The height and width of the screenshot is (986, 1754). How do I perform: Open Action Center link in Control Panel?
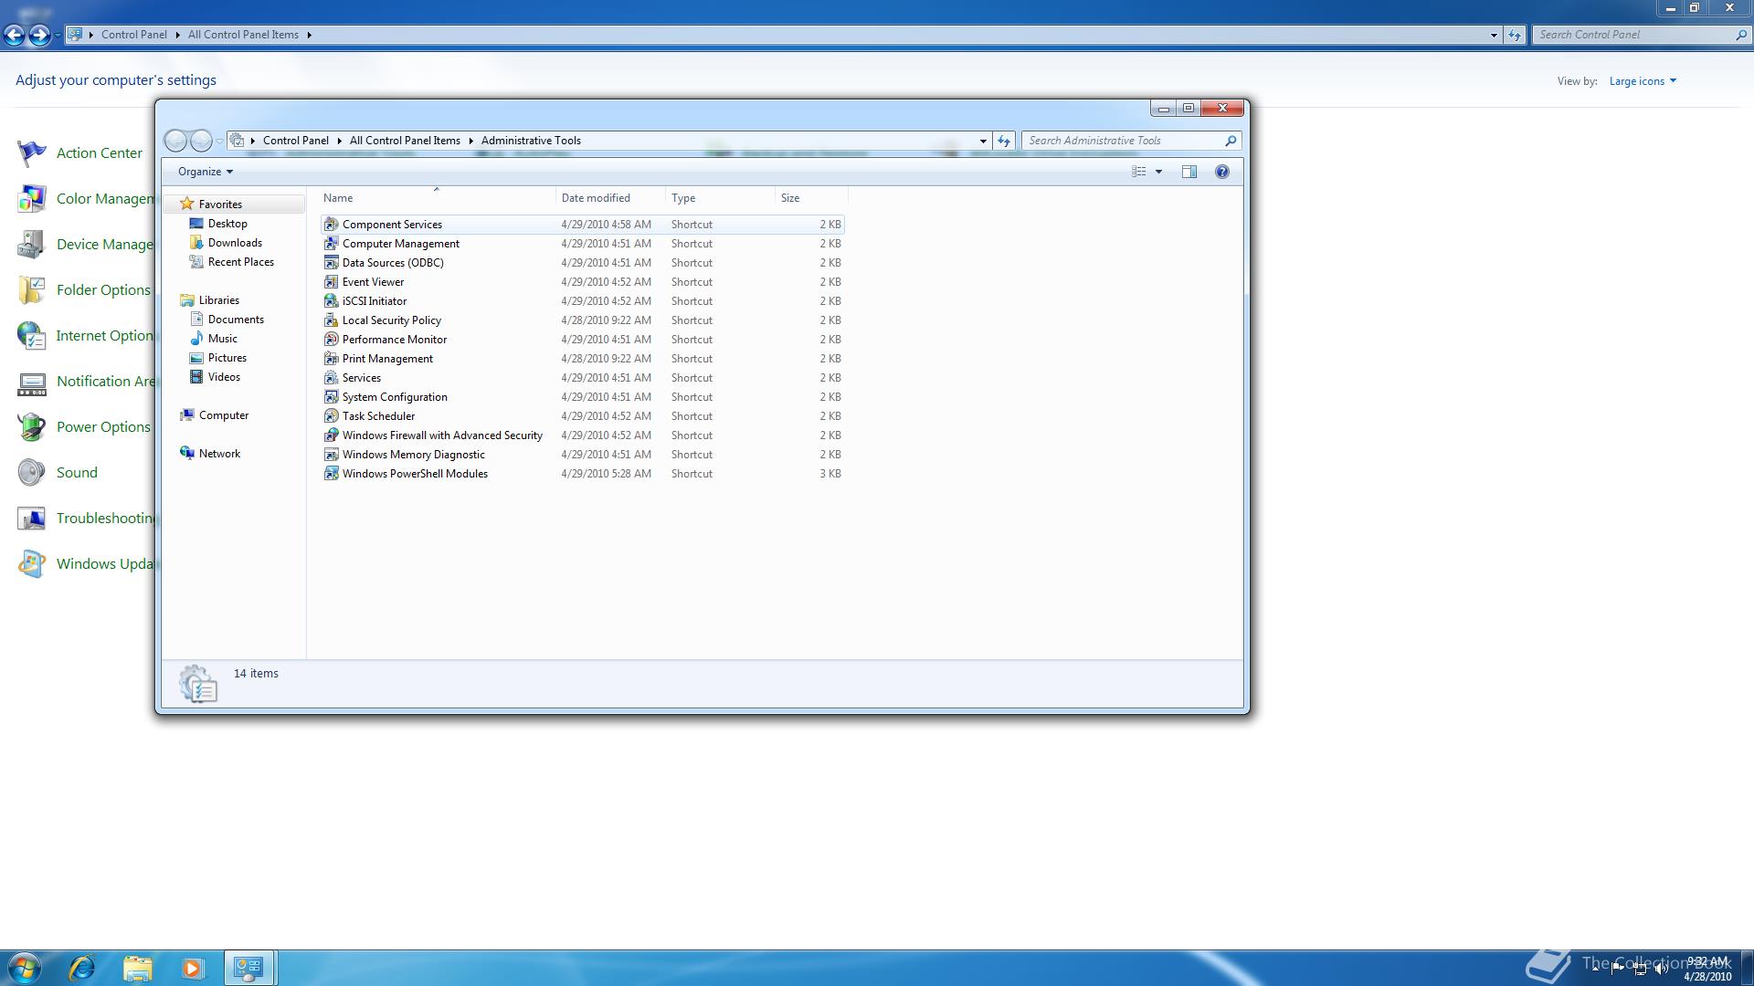click(x=100, y=153)
